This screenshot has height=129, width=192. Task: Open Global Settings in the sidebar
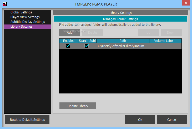(27, 12)
